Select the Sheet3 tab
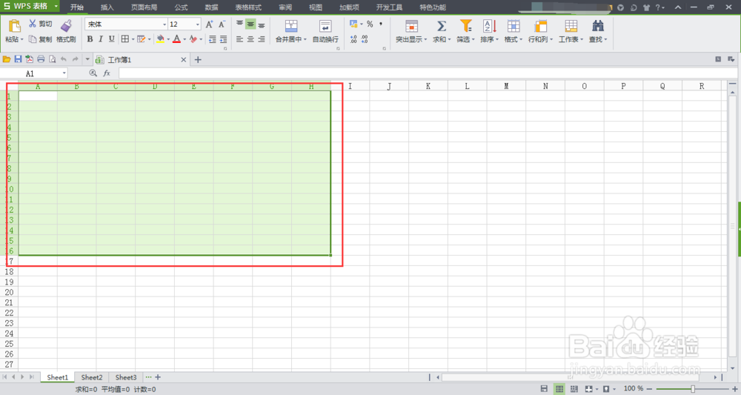Viewport: 741px width, 395px height. 126,377
